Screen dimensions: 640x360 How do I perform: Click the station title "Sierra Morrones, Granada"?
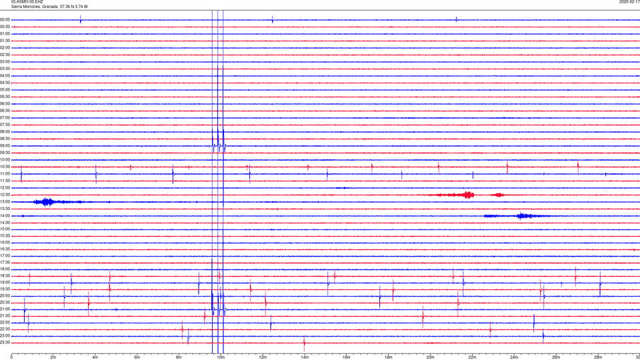click(34, 7)
